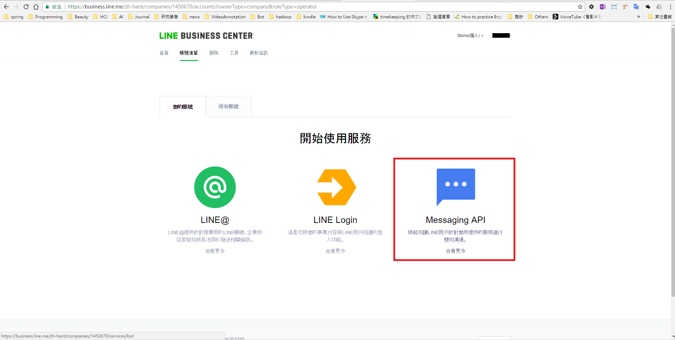Open the browser home page icon
Image resolution: width=675 pixels, height=340 pixels.
point(36,7)
